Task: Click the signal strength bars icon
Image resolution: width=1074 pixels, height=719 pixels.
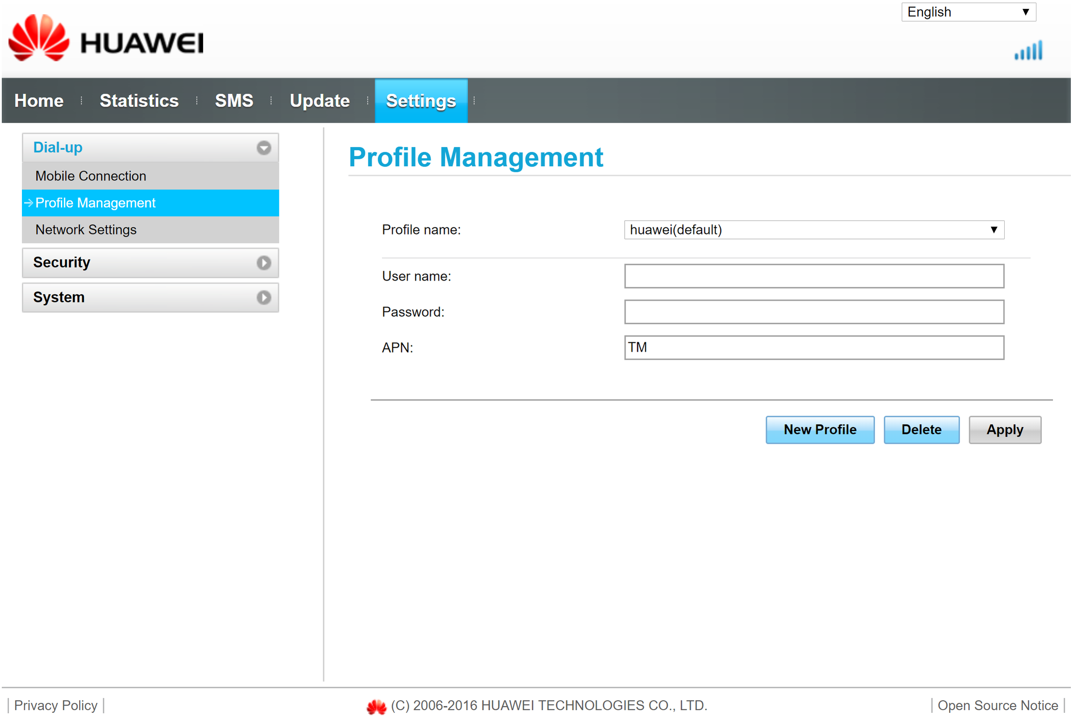Action: click(x=1029, y=51)
